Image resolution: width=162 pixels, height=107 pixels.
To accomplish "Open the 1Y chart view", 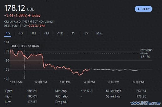I will pos(73,33).
